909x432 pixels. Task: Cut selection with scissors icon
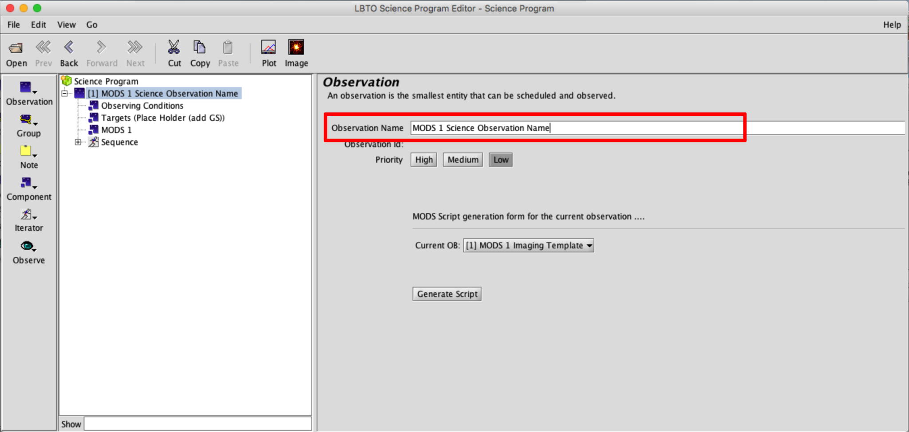click(174, 47)
